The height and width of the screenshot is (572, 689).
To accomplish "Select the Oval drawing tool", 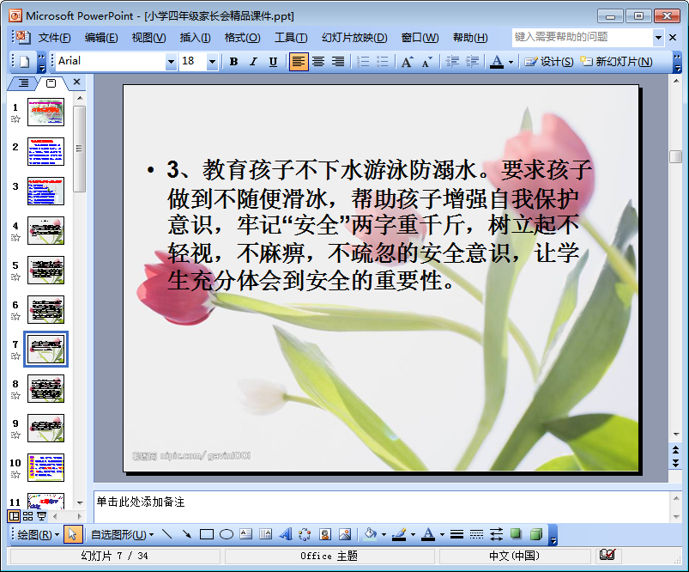I will (x=227, y=534).
